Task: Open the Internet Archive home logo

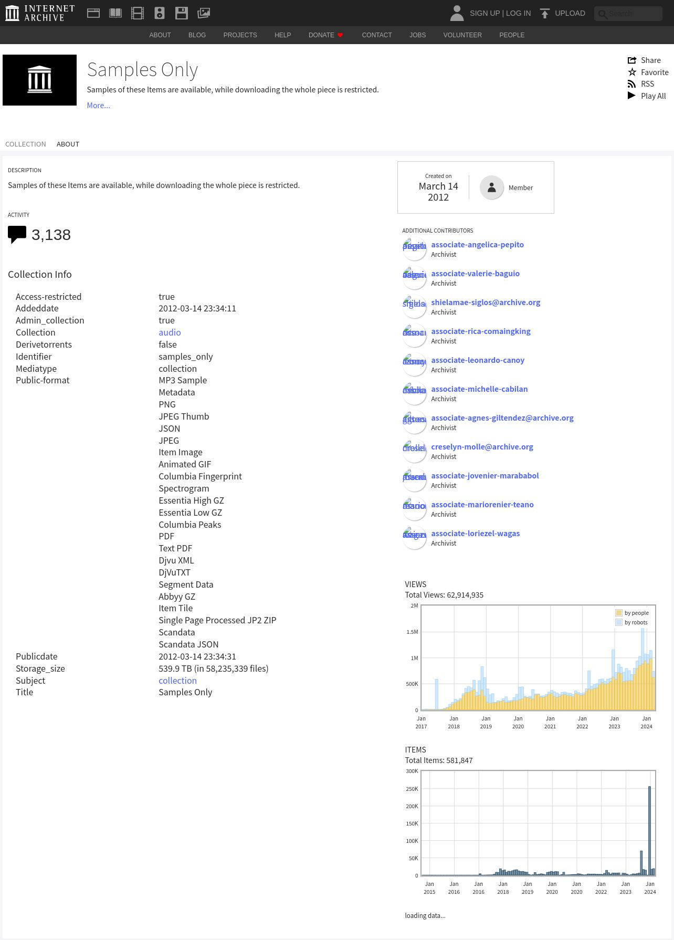Action: pyautogui.click(x=40, y=13)
